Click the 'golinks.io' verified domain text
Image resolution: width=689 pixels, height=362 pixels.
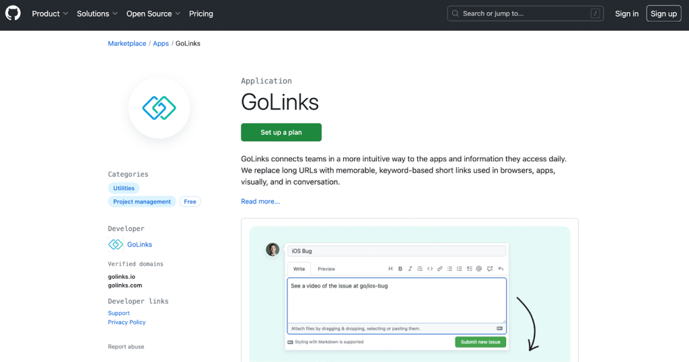(x=122, y=277)
